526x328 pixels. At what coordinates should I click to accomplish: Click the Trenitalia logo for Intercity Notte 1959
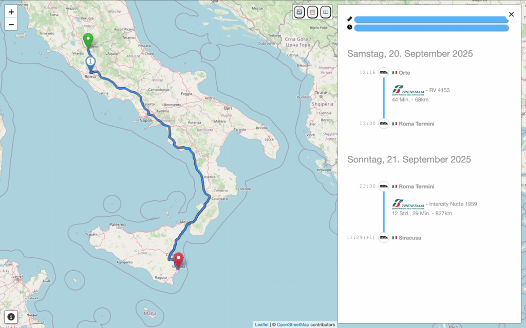[x=408, y=204]
